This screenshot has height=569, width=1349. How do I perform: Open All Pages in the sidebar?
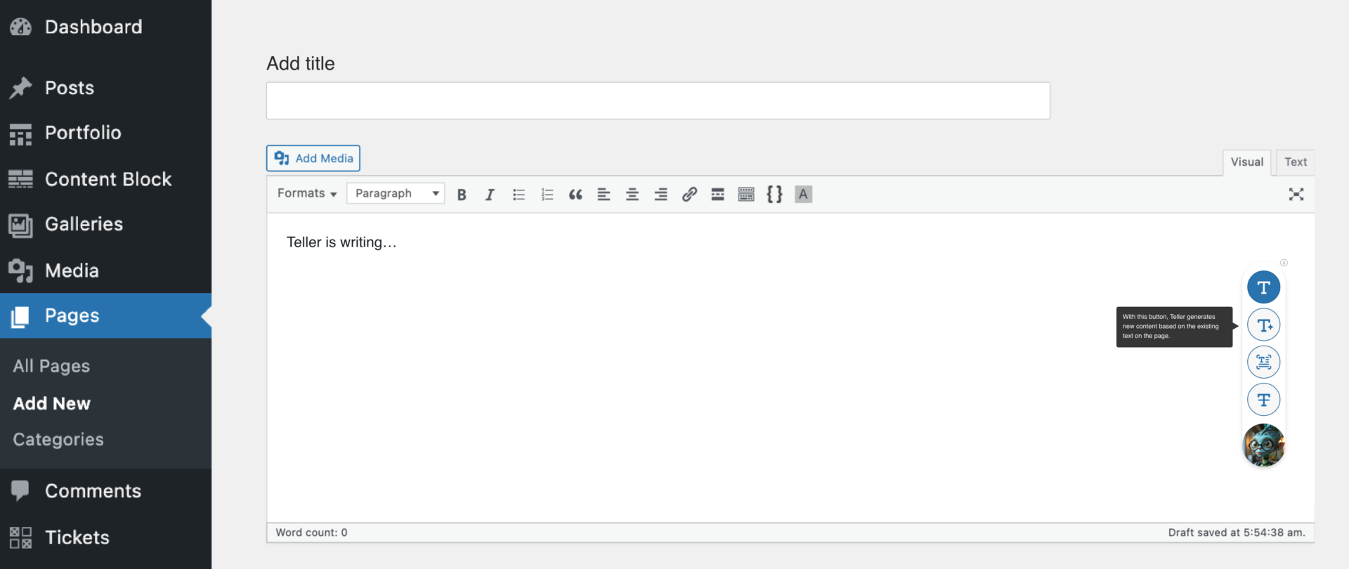point(51,366)
